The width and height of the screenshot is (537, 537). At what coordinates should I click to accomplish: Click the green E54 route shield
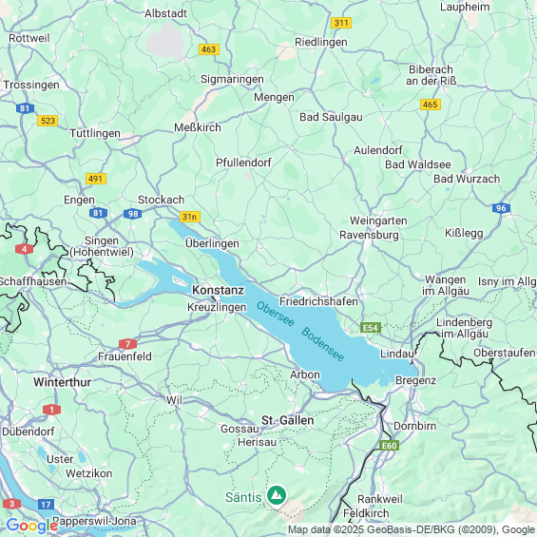click(x=371, y=328)
